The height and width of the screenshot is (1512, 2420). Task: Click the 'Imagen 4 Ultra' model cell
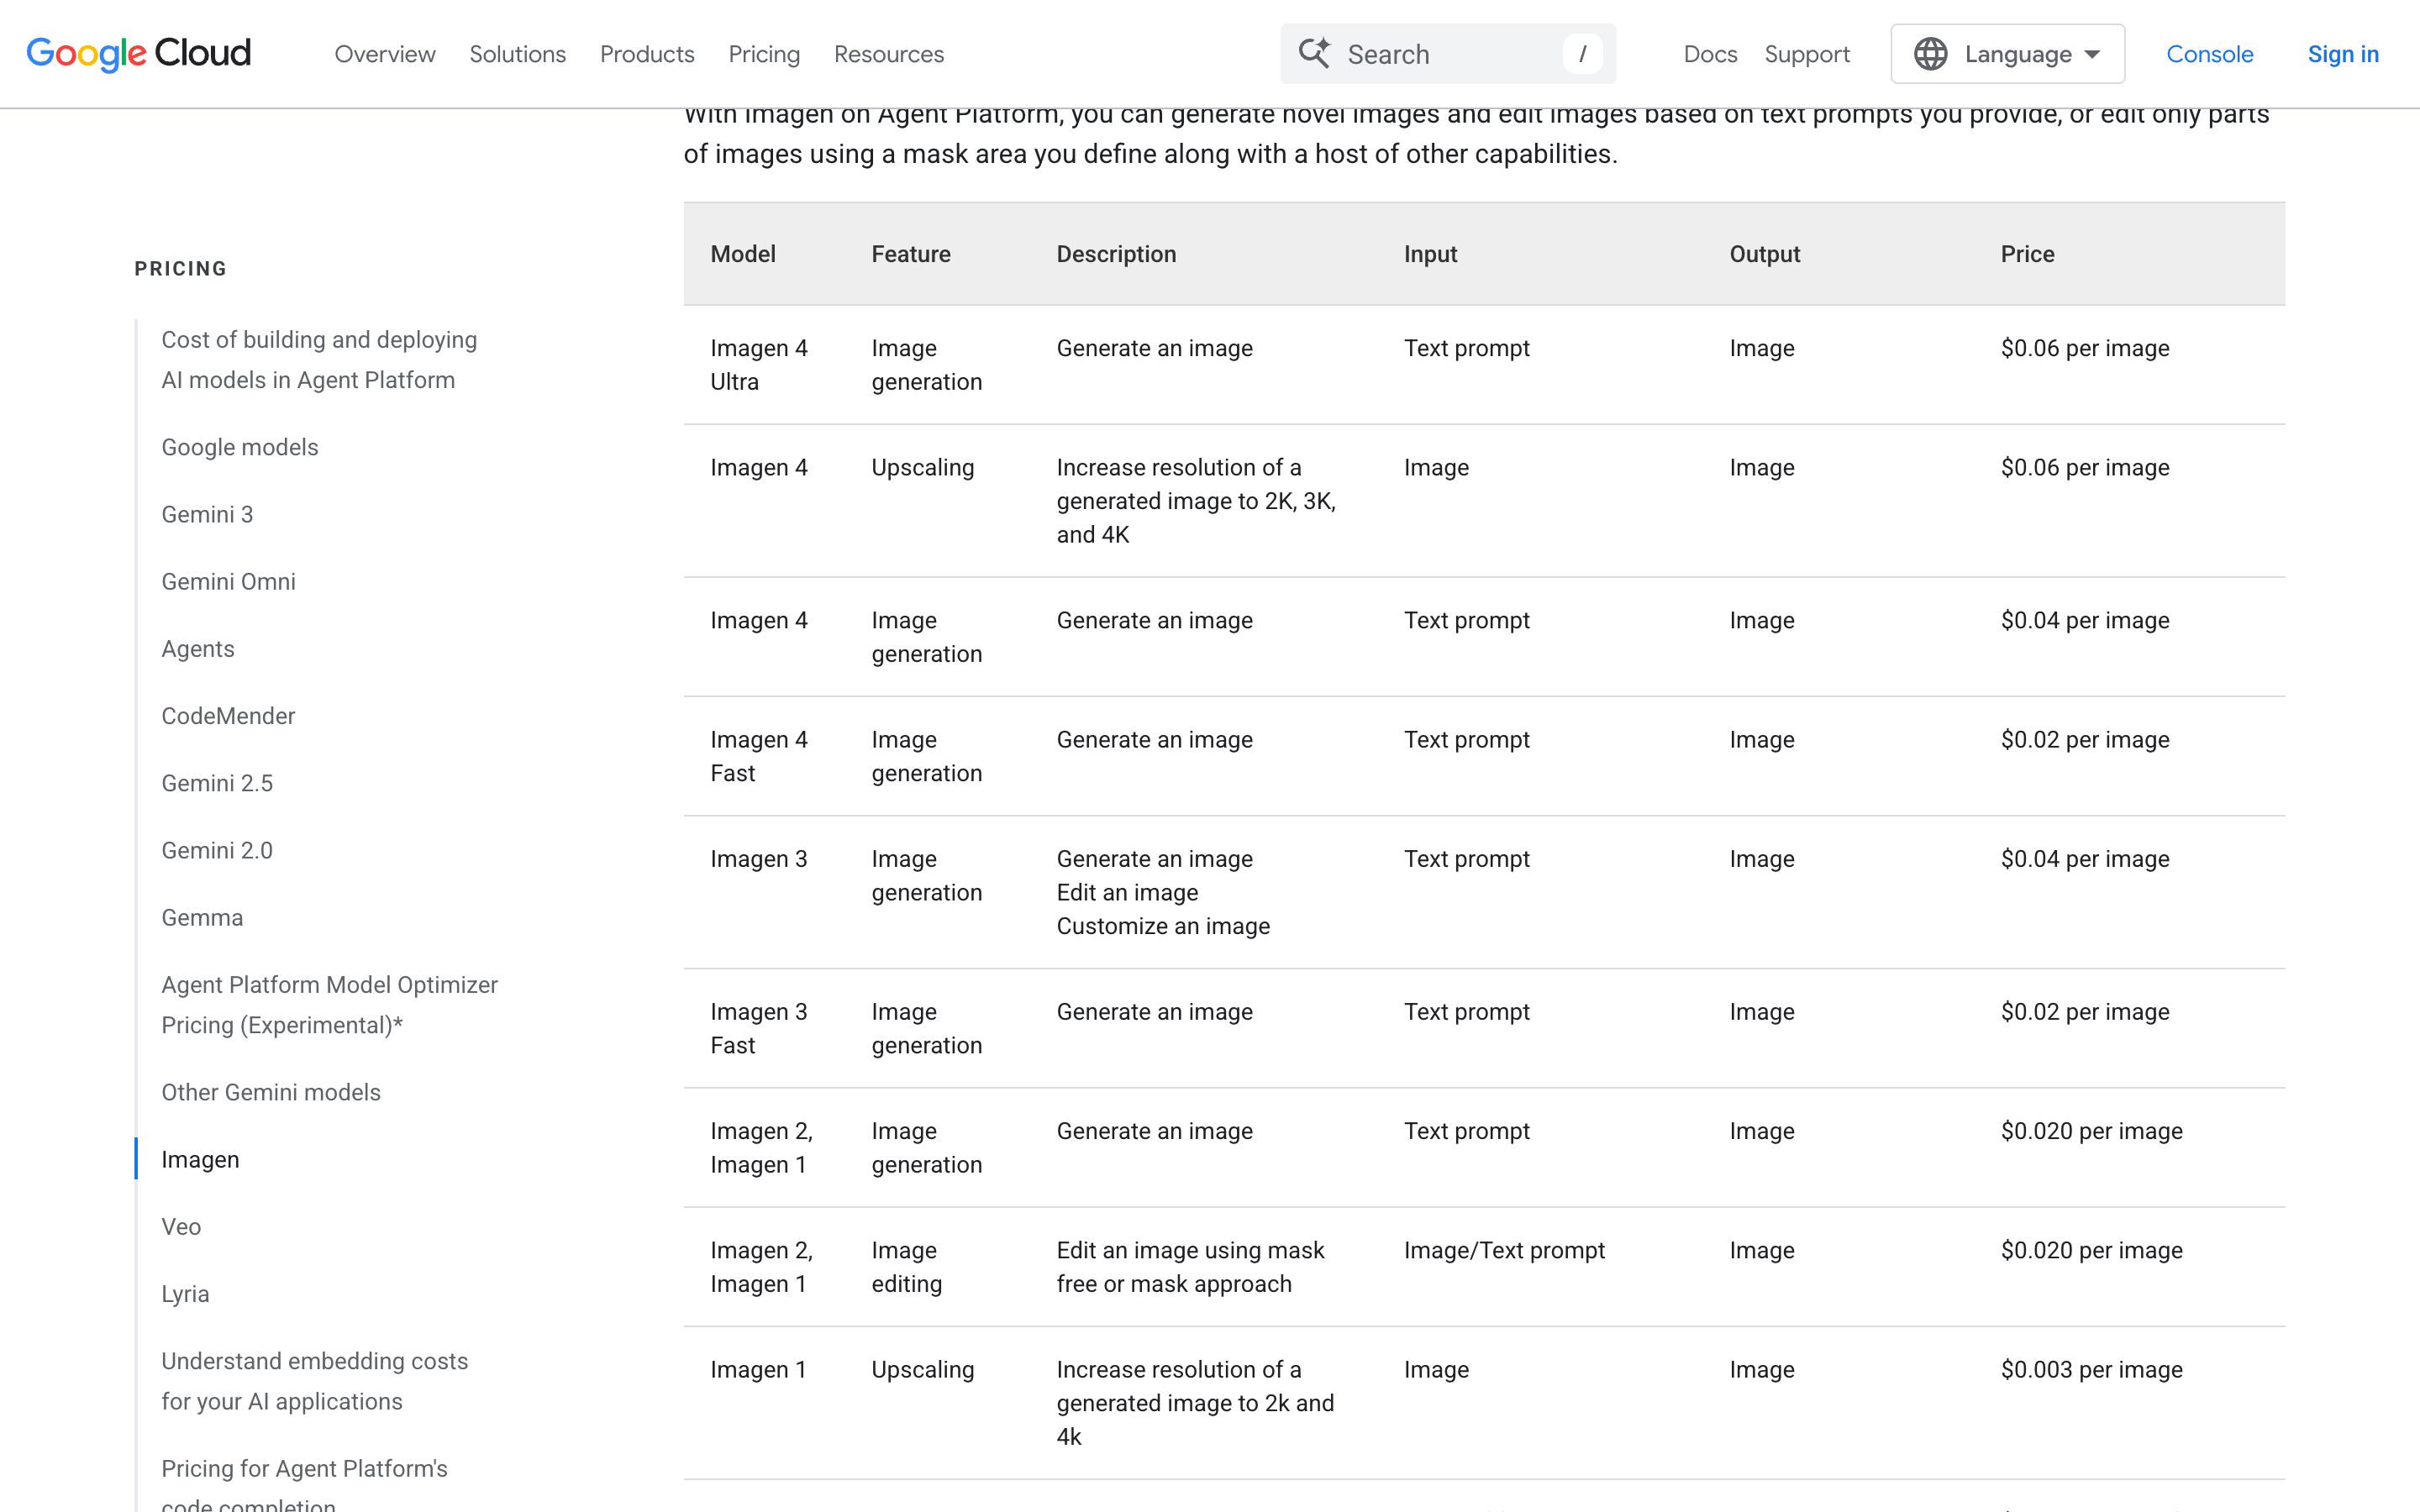(x=759, y=365)
